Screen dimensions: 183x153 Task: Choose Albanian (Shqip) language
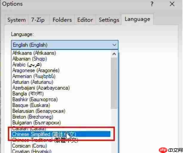click(x=61, y=59)
